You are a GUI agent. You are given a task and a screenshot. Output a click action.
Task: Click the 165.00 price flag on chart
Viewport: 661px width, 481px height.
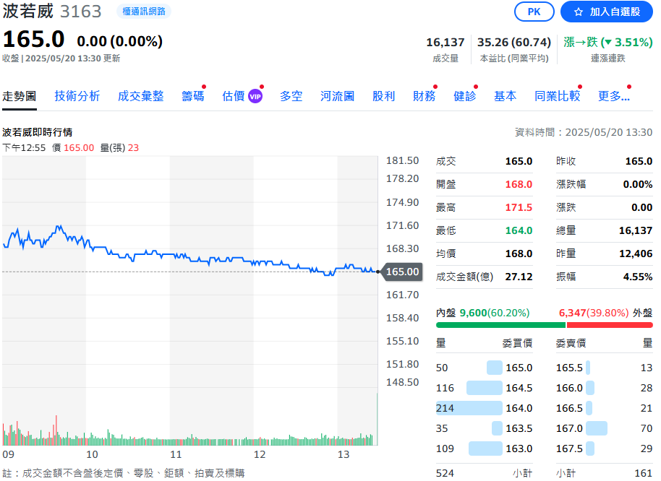(402, 272)
